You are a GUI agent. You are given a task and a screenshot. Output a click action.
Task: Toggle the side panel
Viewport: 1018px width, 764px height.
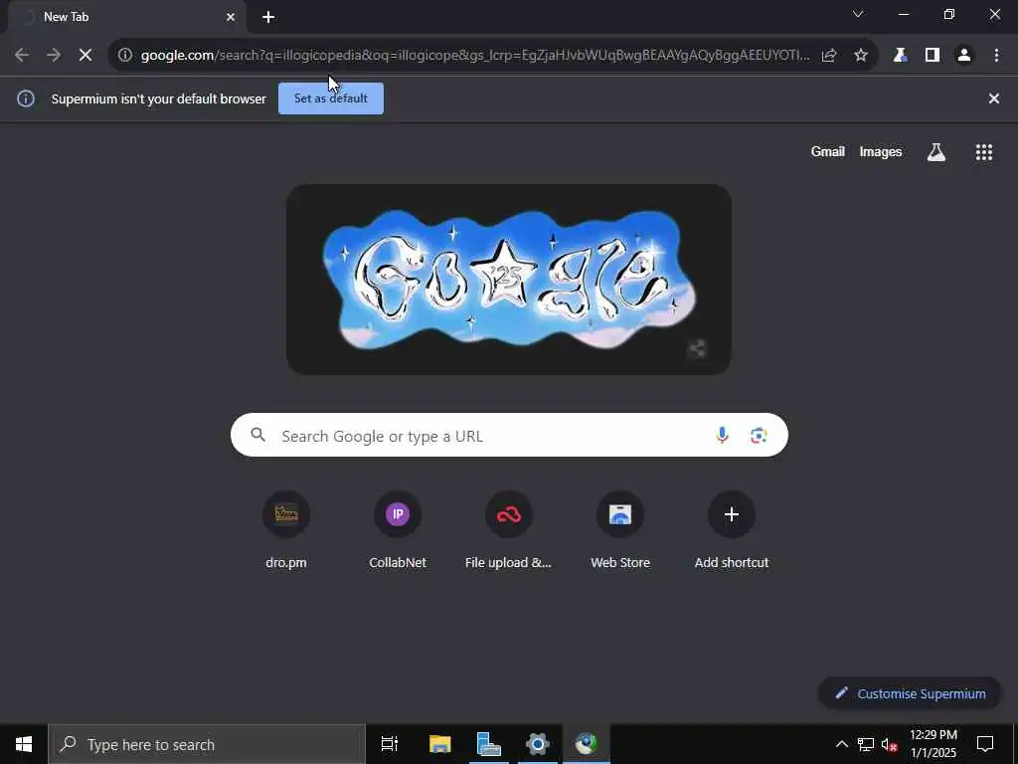click(933, 56)
